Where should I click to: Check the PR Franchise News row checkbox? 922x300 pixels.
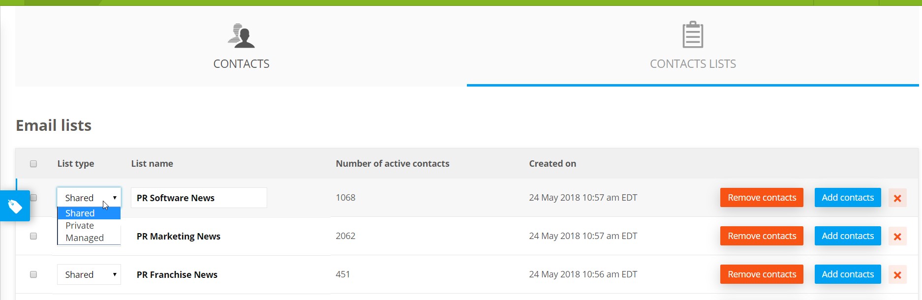[33, 274]
